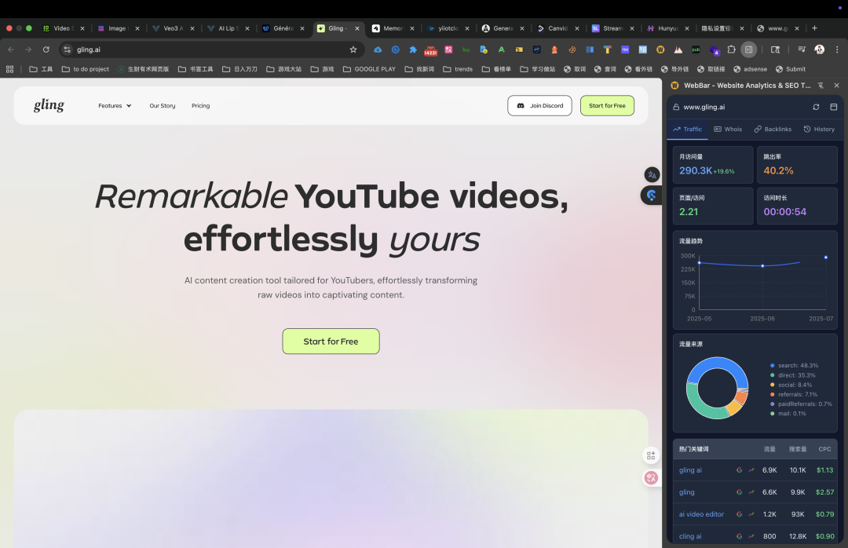Viewport: 848px width, 548px height.
Task: Click the floating blue G widget icon
Action: pos(652,195)
